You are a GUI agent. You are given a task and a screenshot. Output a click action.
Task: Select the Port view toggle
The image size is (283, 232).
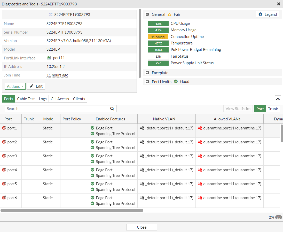260,109
